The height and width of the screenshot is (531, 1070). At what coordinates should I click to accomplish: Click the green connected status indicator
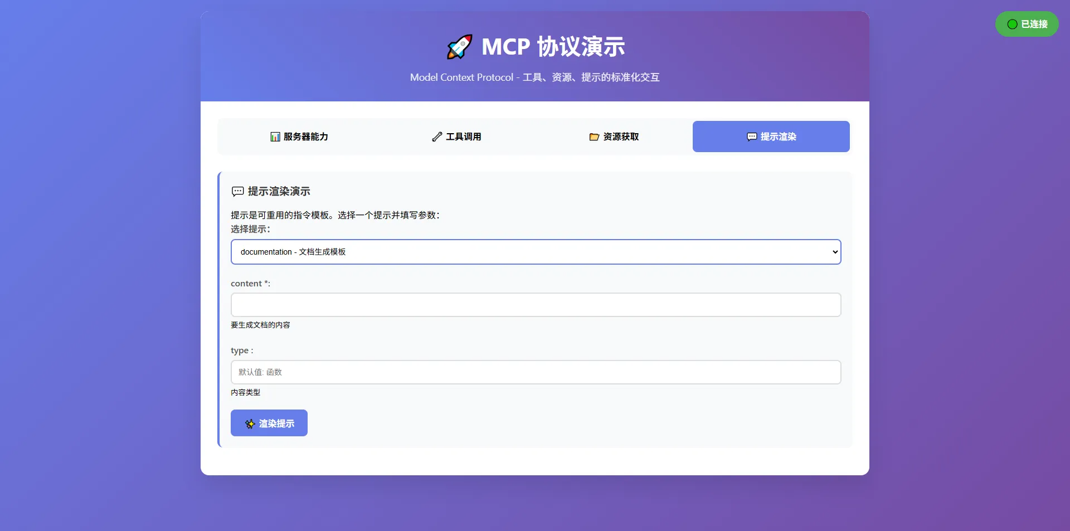[x=1012, y=25]
